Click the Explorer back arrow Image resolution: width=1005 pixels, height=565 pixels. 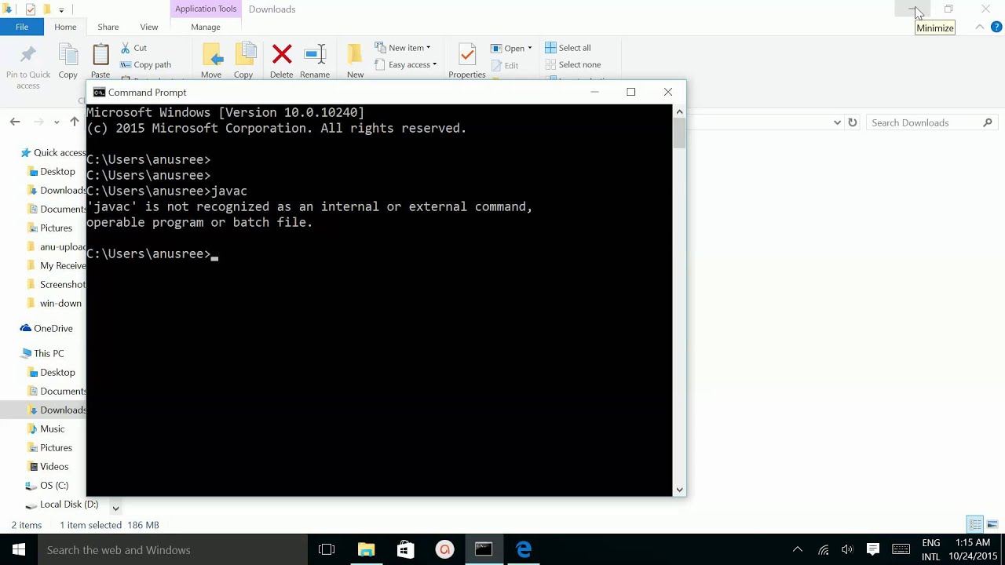point(15,122)
